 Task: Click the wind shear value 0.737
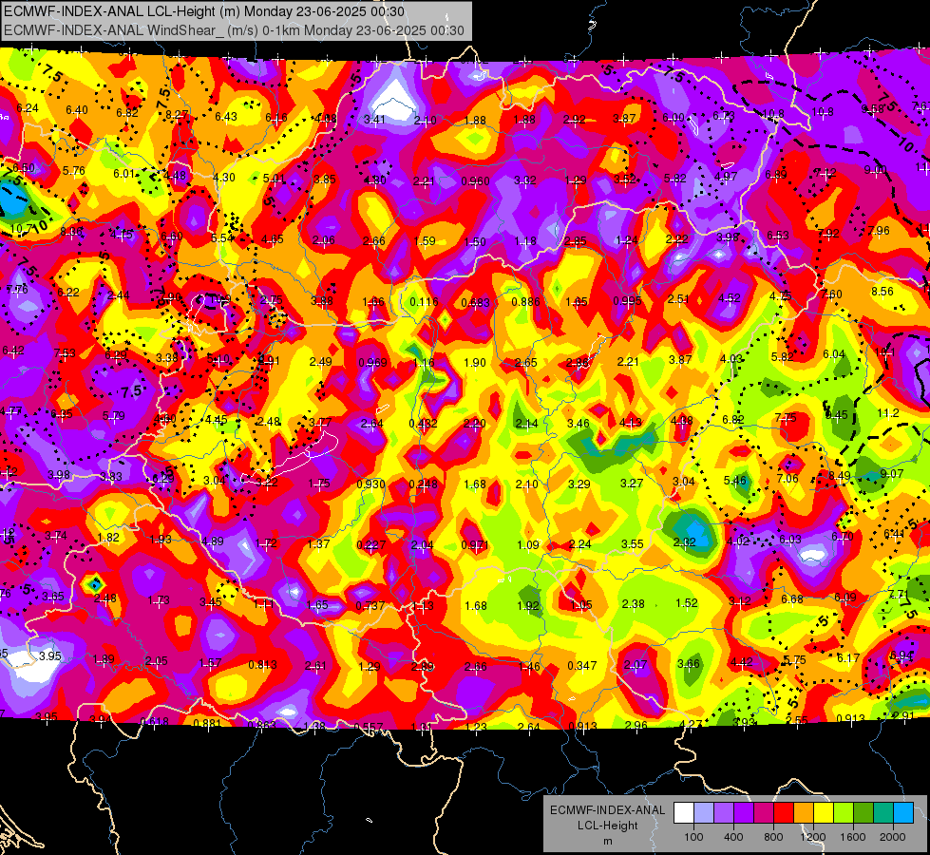370,606
